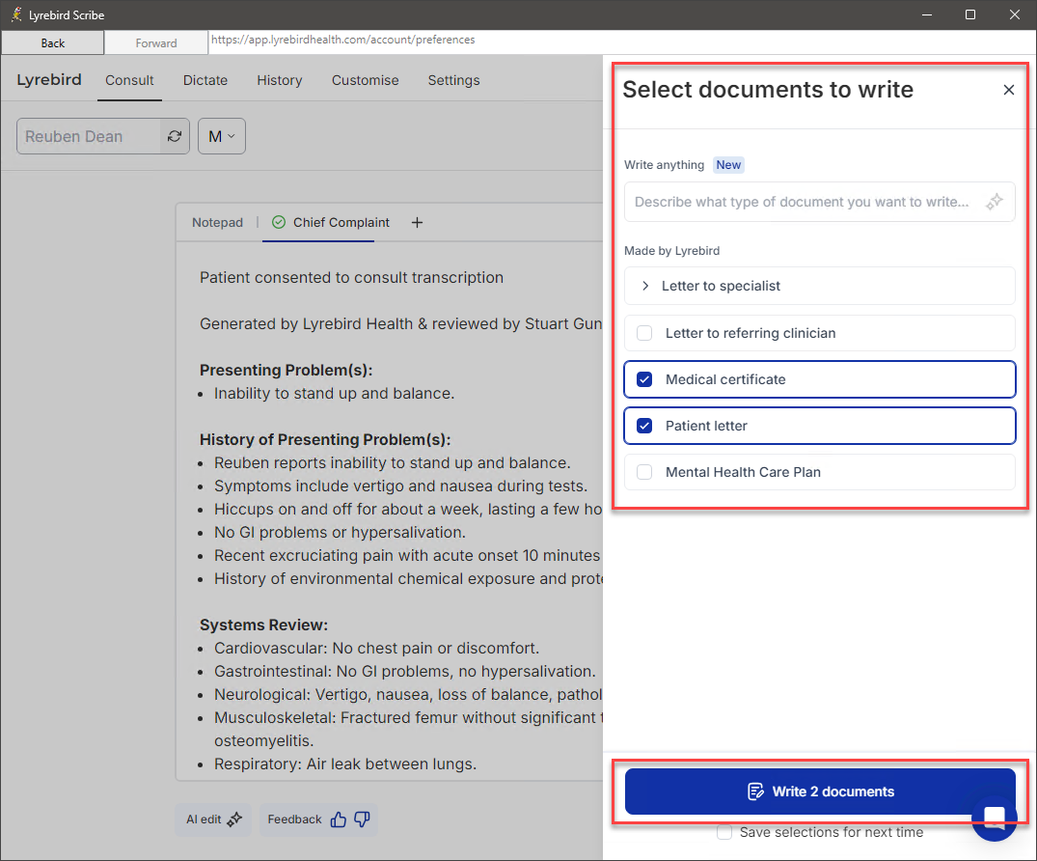The width and height of the screenshot is (1037, 861).
Task: Click 'Patient consented to consult transcription' text
Action: (x=351, y=277)
